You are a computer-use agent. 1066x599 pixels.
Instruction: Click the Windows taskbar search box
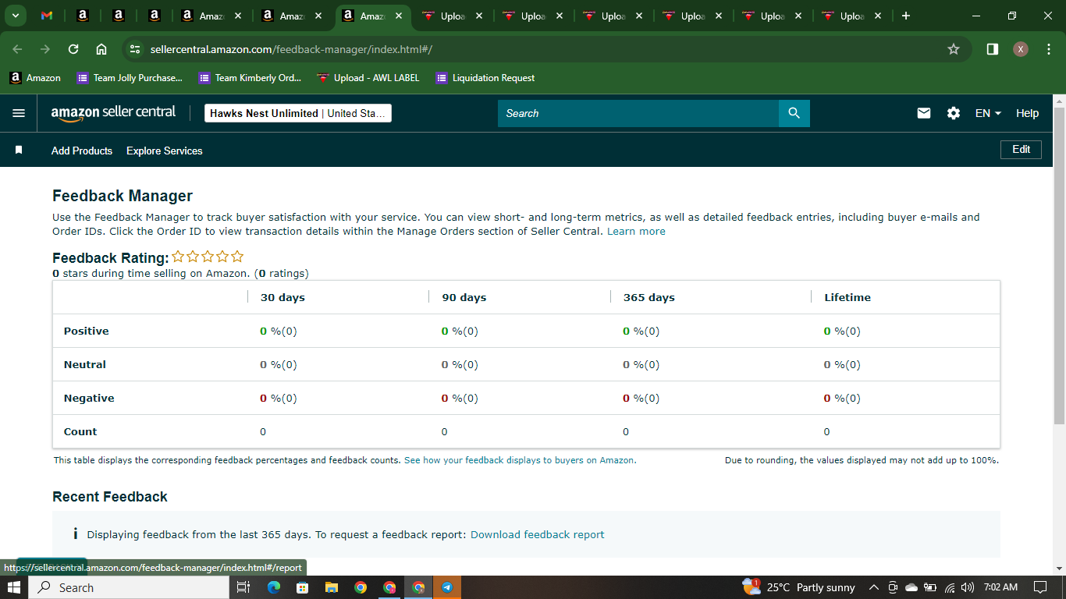(x=129, y=587)
